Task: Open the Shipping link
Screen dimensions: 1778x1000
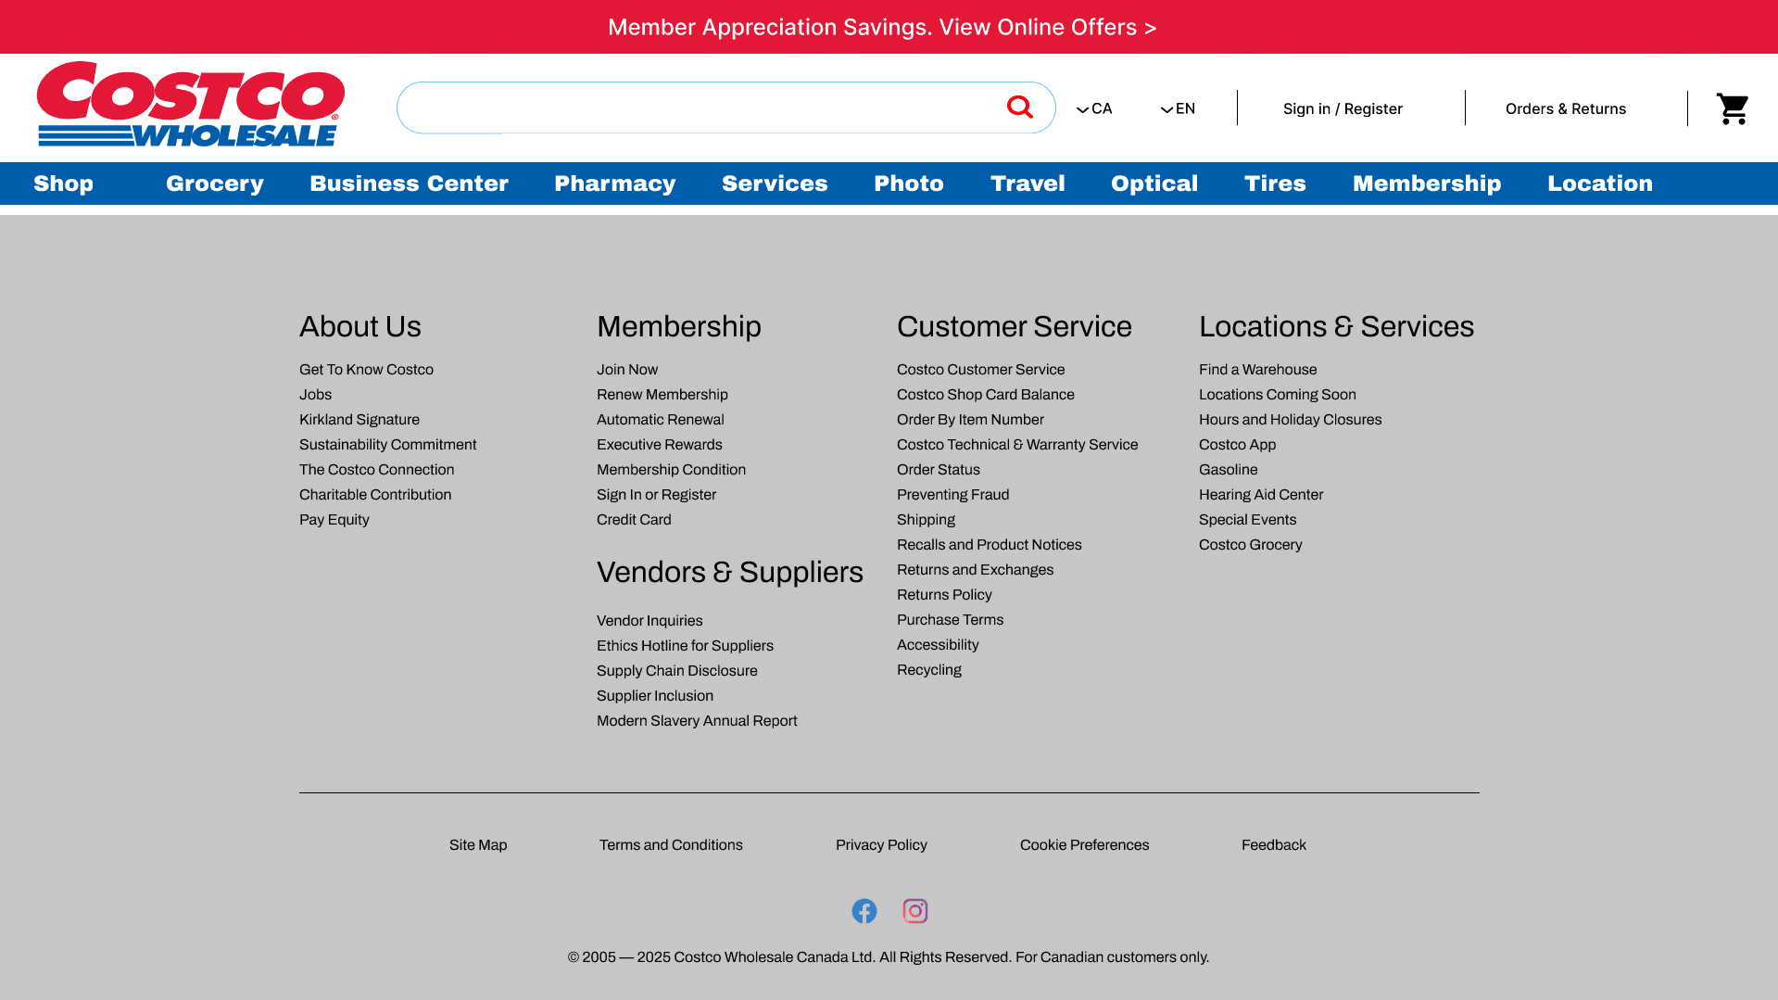Action: 926,519
